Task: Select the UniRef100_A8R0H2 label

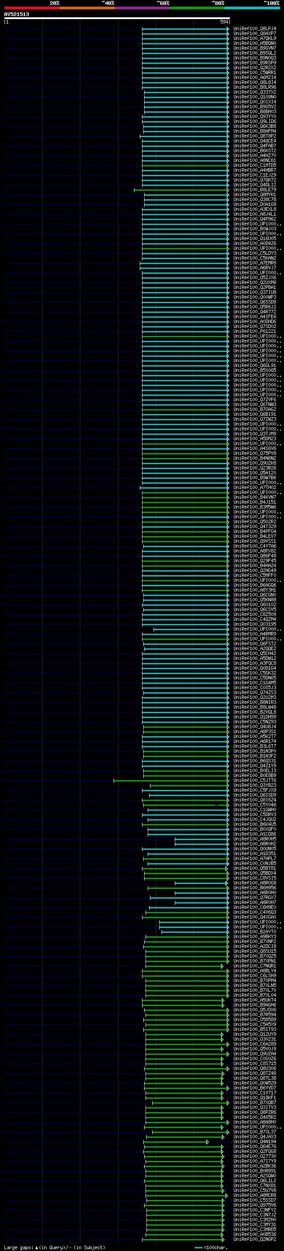Action: click(x=255, y=844)
